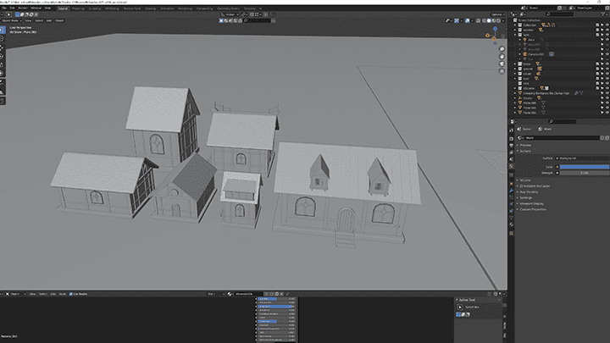
Task: Select the Rotate tool in viewport toolbar
Action: tap(2, 57)
